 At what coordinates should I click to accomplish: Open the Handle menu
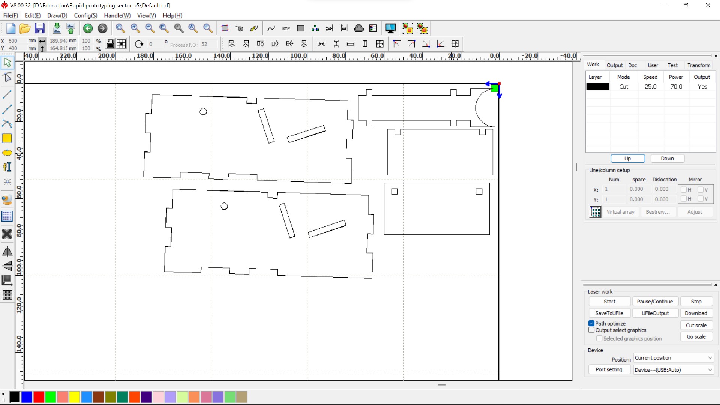117,15
